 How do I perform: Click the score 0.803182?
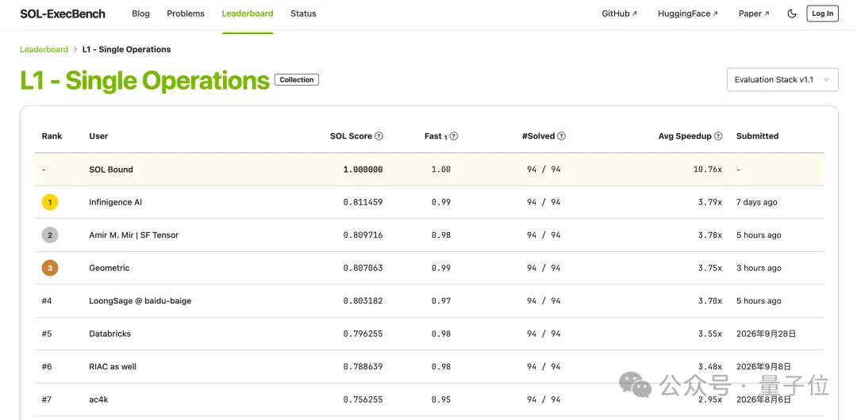pyautogui.click(x=363, y=301)
